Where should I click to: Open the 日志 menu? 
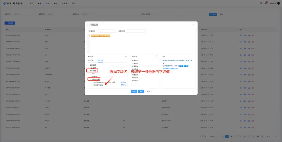click(x=73, y=3)
